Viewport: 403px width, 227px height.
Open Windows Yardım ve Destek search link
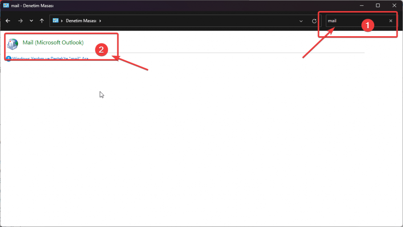pos(50,59)
